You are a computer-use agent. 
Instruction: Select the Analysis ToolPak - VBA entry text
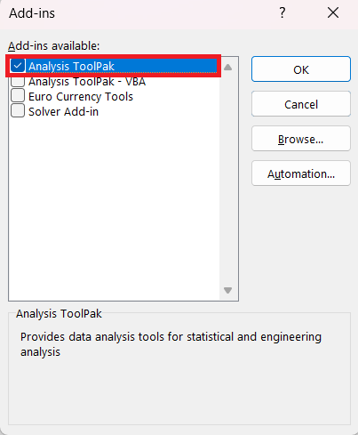pos(87,82)
